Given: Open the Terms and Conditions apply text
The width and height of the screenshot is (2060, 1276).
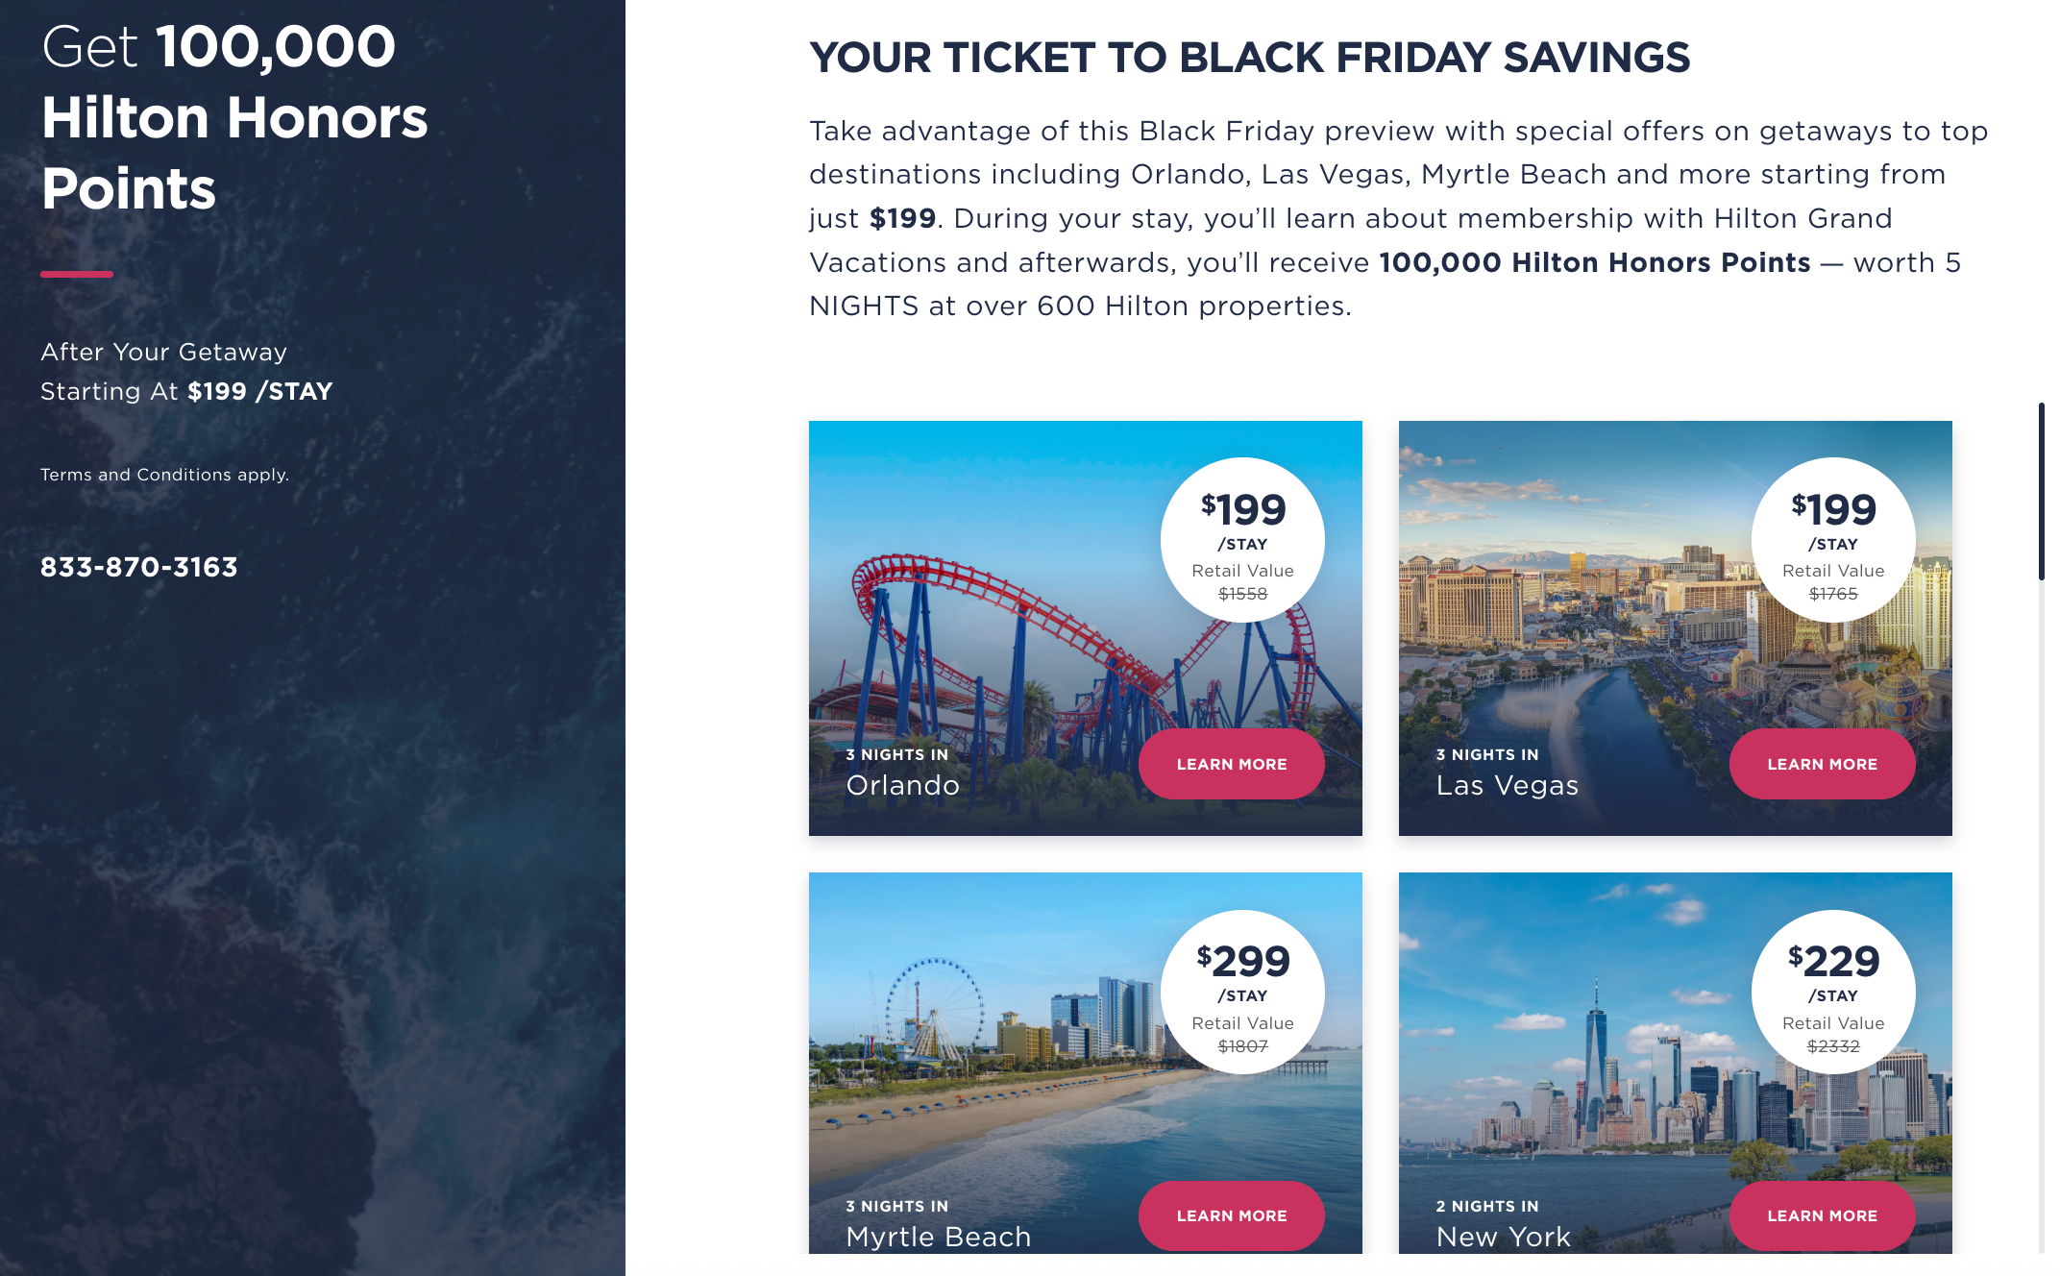Looking at the screenshot, I should 164,475.
